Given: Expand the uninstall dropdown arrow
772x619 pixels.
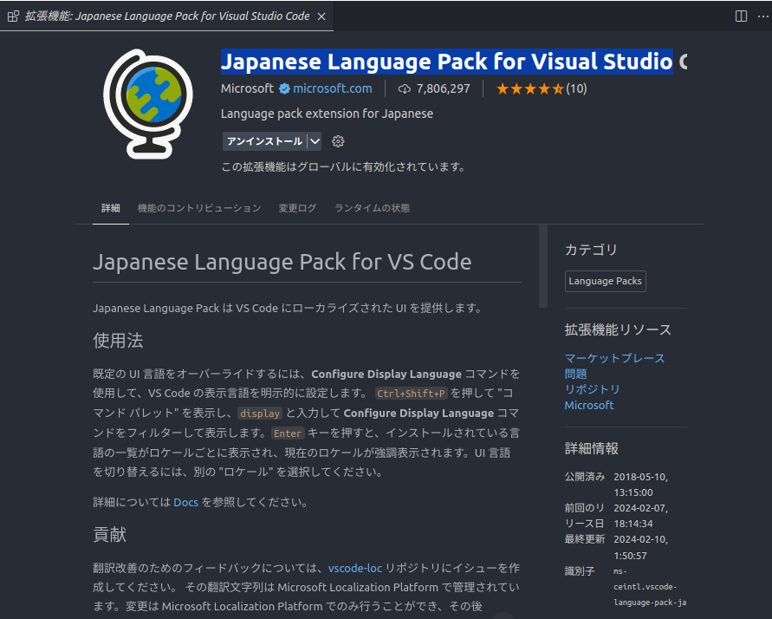Looking at the screenshot, I should click(315, 141).
